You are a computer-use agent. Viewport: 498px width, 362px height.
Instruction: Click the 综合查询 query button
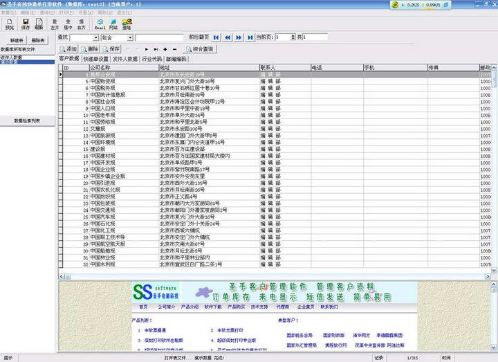point(199,49)
